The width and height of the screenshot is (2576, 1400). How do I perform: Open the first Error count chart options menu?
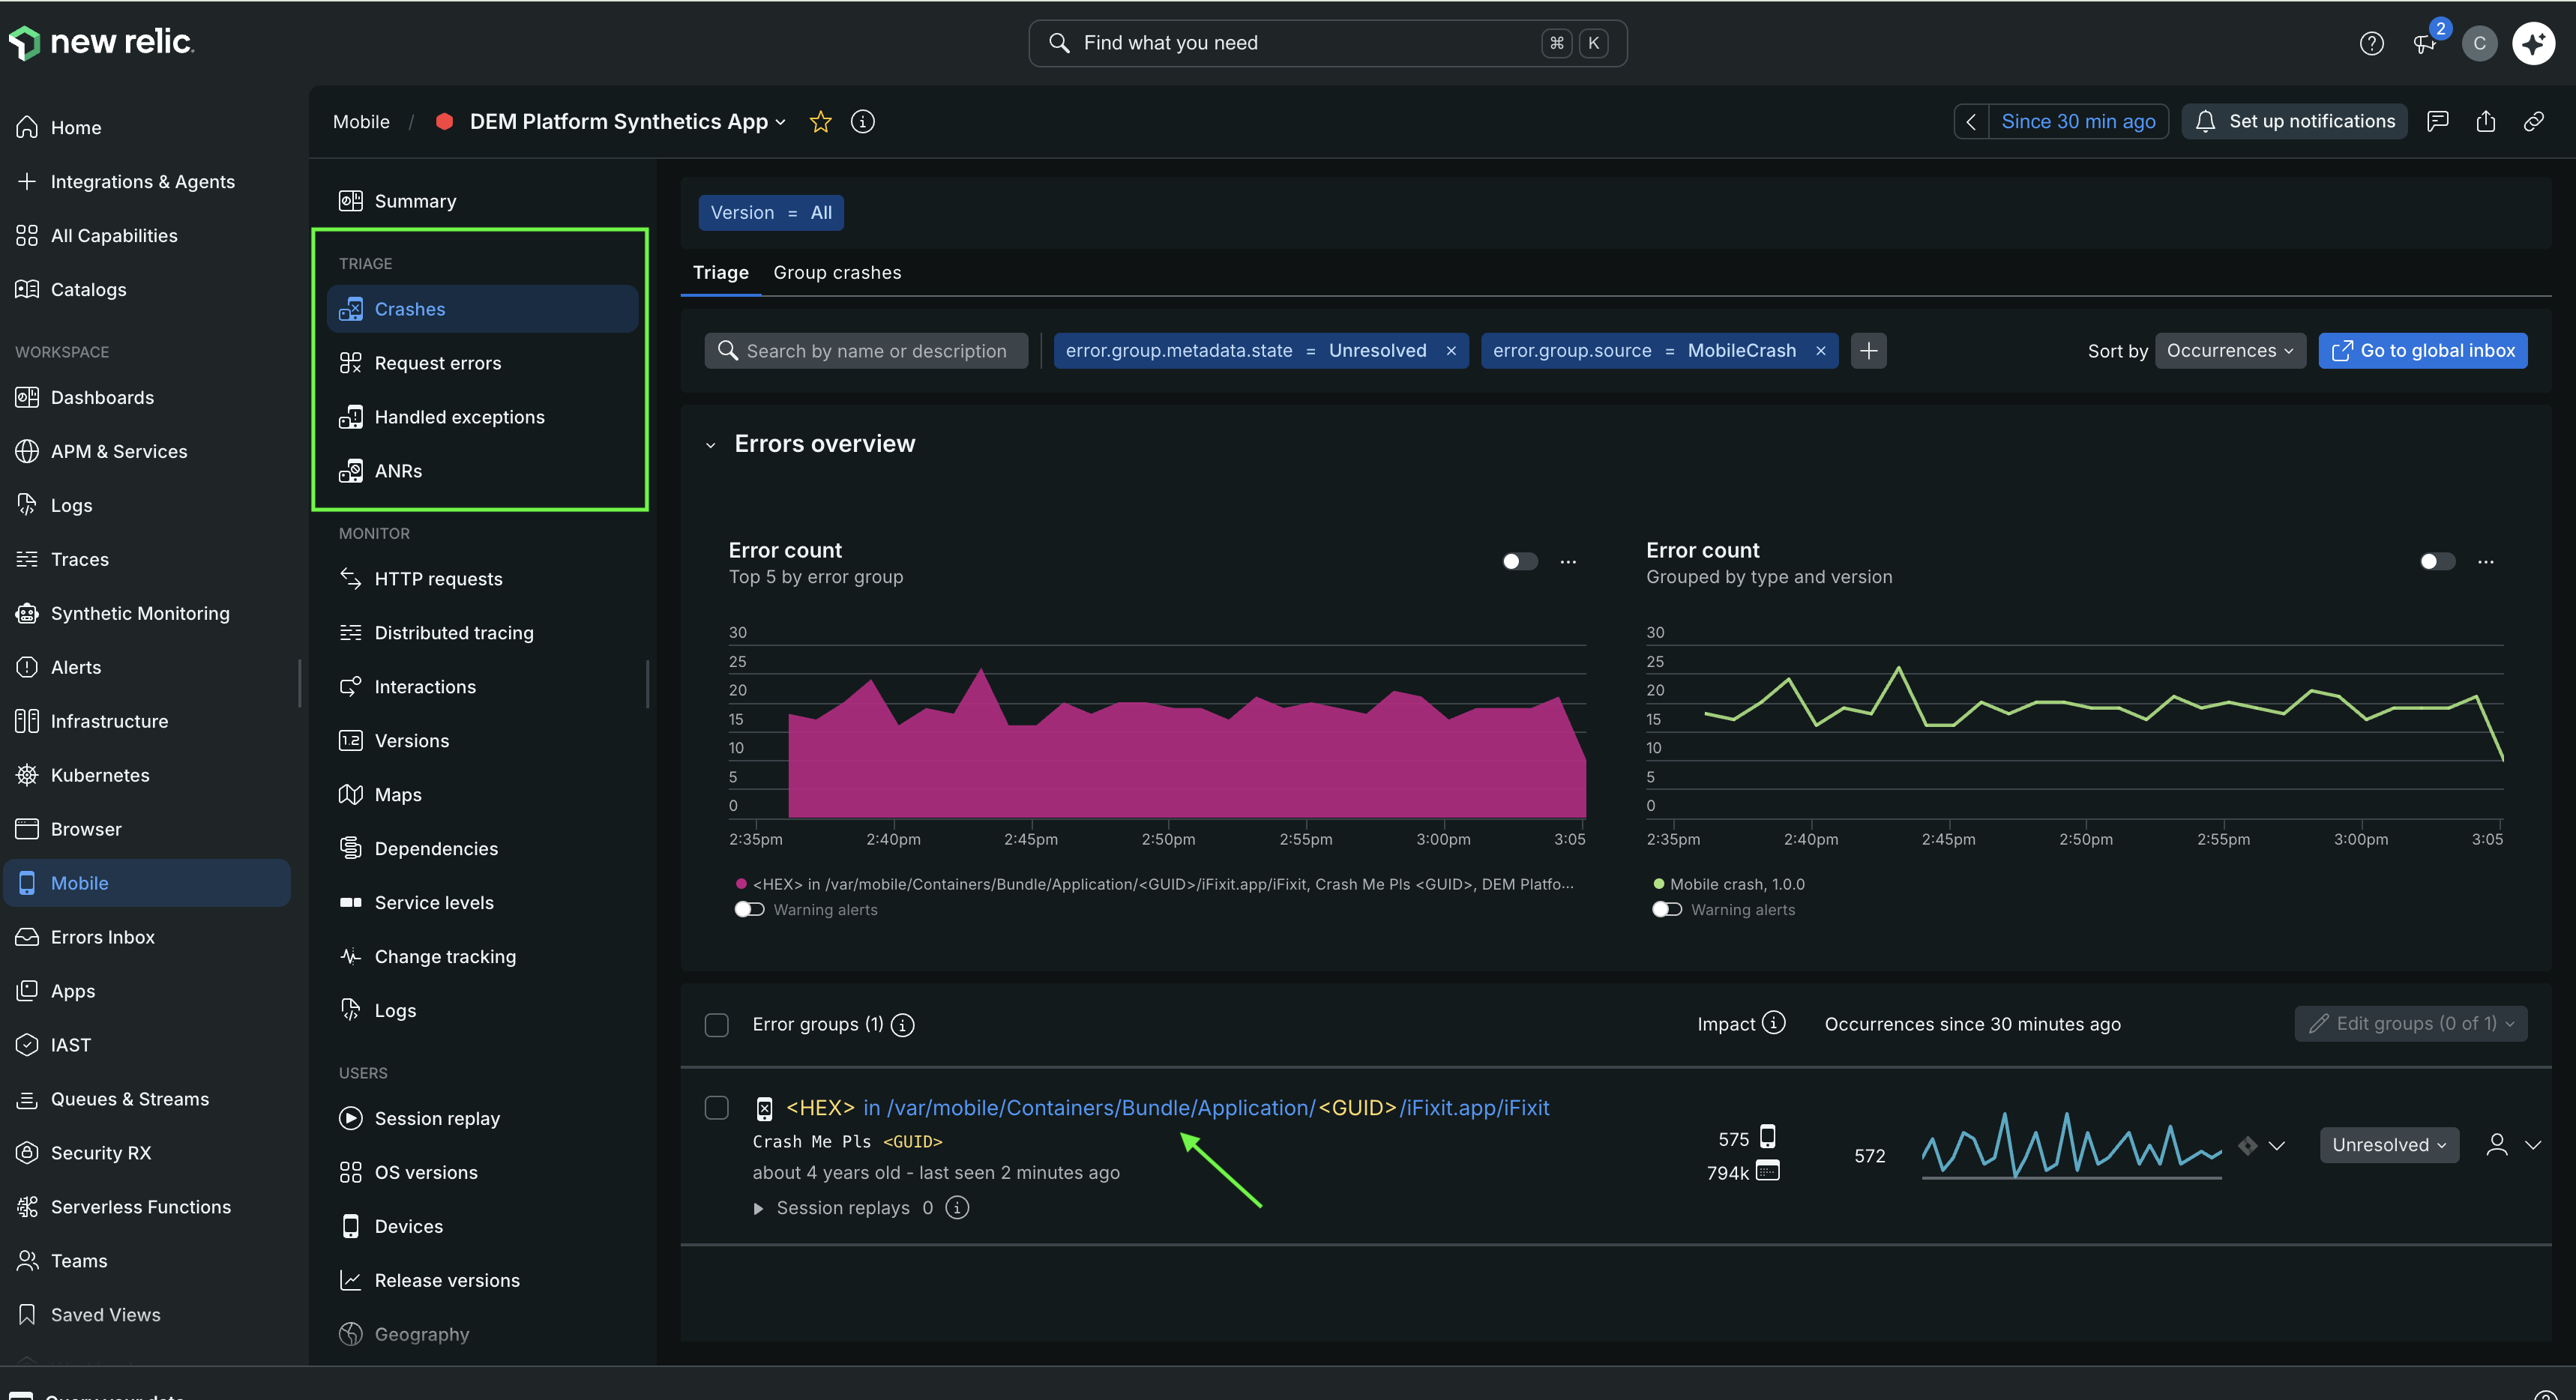[1568, 562]
